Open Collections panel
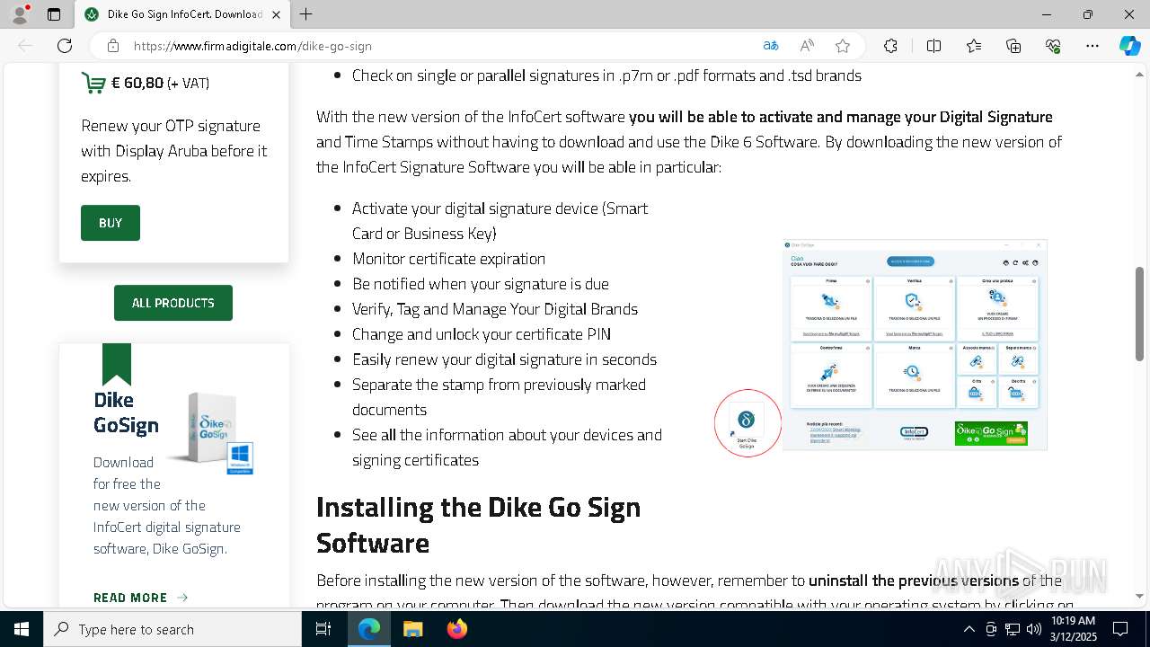This screenshot has height=647, width=1150. tap(1013, 46)
